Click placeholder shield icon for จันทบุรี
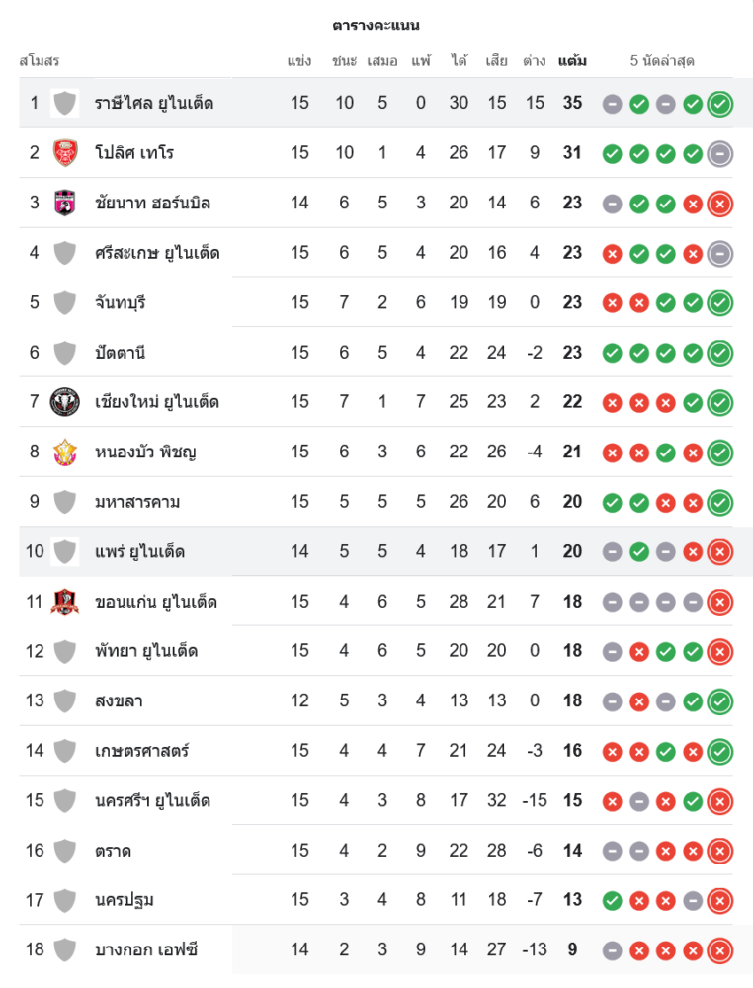Screen dimensions: 753x988 click(65, 302)
